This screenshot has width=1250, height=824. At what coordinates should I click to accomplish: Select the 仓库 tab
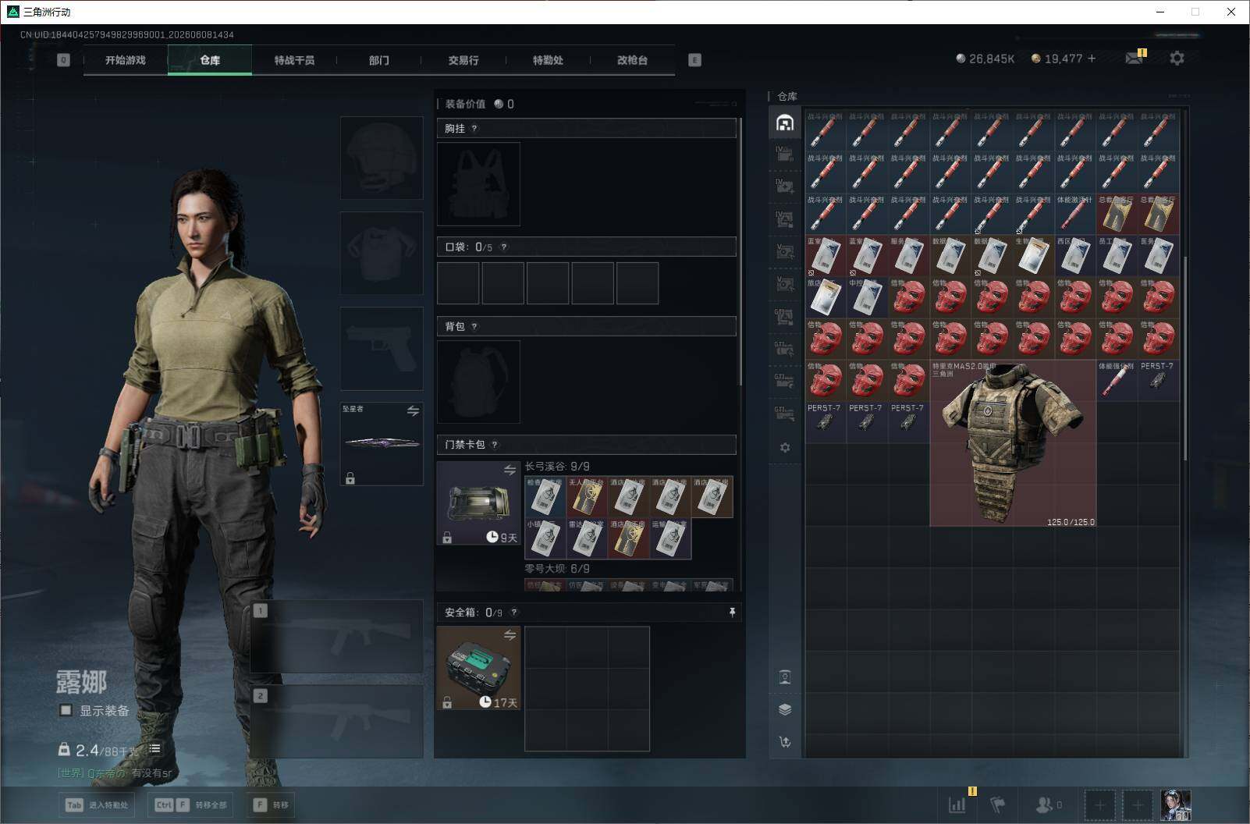pyautogui.click(x=210, y=60)
